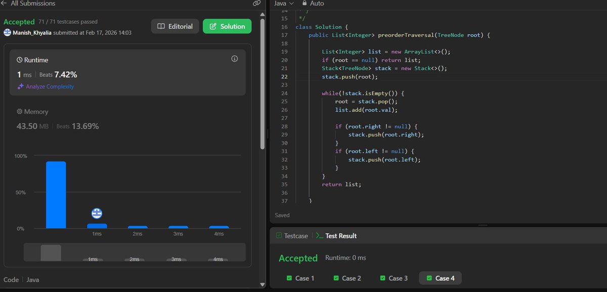607x292 pixels.
Task: Click the 3ms bar in chart
Action: (x=178, y=227)
